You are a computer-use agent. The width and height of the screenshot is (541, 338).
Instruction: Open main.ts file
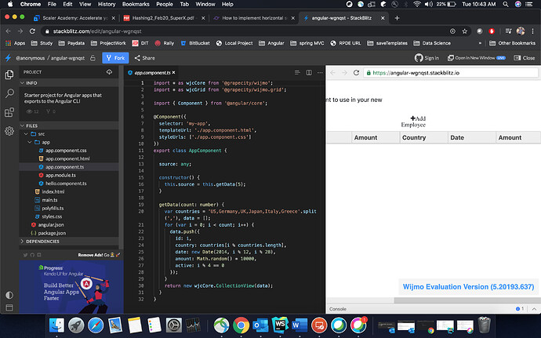(x=49, y=200)
